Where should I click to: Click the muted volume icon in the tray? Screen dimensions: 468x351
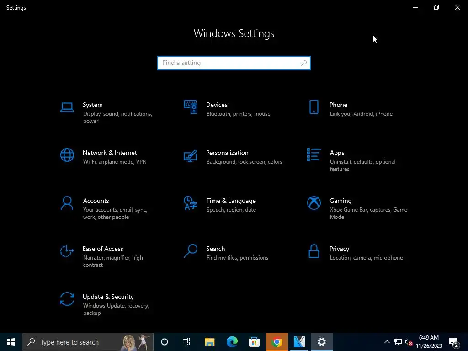click(x=409, y=342)
